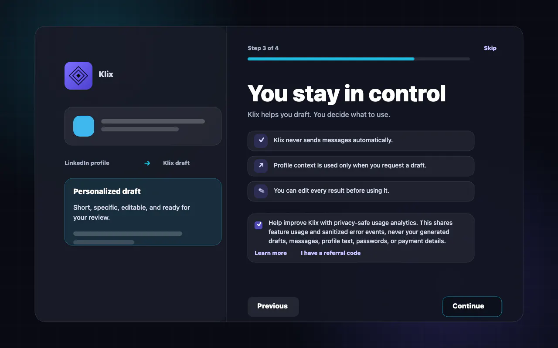Click the blue avatar square in profile card
The image size is (558, 348).
[84, 126]
